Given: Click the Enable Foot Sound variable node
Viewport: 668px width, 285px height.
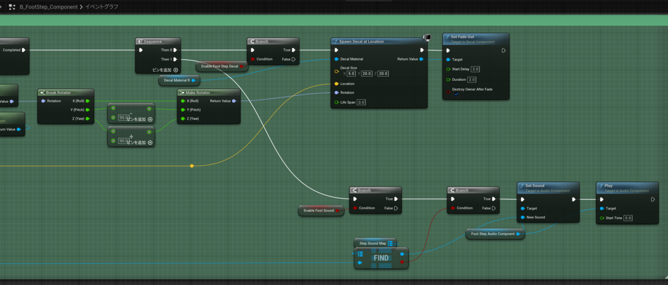Looking at the screenshot, I should (x=322, y=210).
